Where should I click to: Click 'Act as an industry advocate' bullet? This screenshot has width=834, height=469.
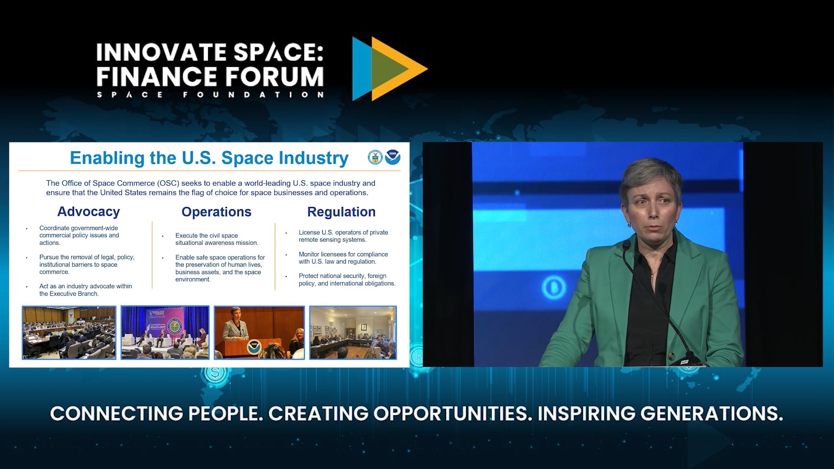tap(86, 290)
